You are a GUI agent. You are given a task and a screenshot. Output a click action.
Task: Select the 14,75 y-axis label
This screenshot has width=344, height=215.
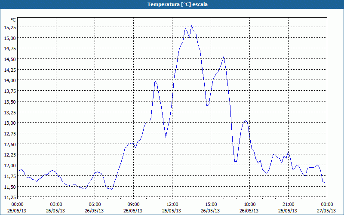tap(10, 49)
